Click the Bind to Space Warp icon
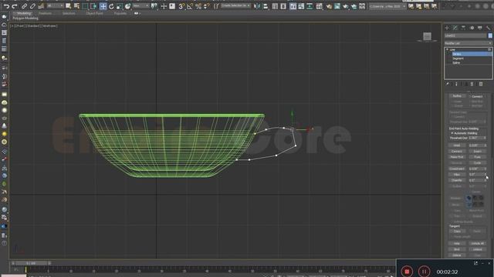This screenshot has height=277, width=494. click(x=41, y=6)
